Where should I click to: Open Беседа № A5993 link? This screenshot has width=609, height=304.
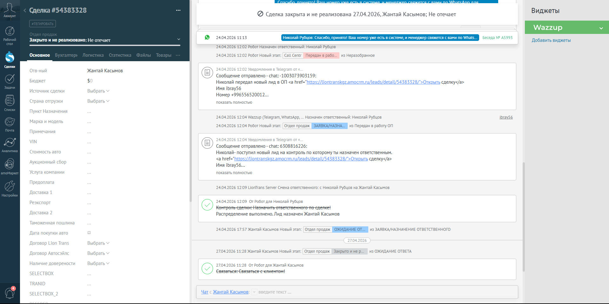(497, 37)
